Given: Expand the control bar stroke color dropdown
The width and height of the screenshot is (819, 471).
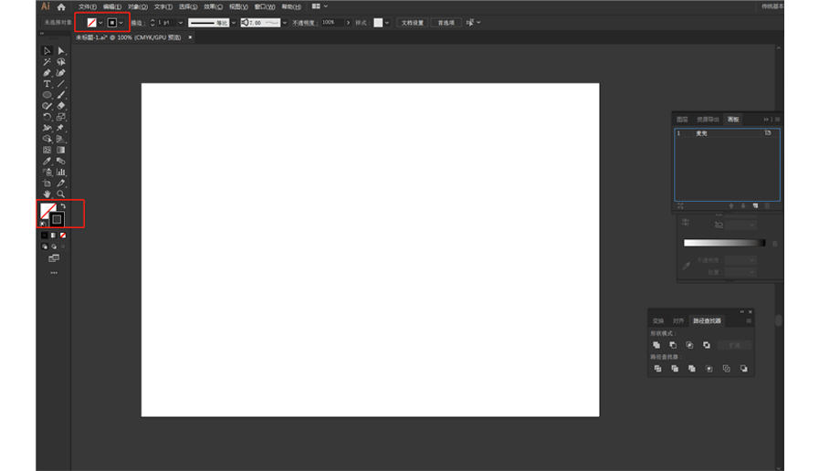Looking at the screenshot, I should pyautogui.click(x=121, y=23).
